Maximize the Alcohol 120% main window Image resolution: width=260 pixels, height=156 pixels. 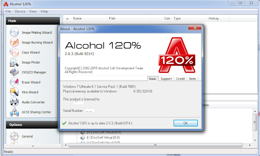click(240, 3)
